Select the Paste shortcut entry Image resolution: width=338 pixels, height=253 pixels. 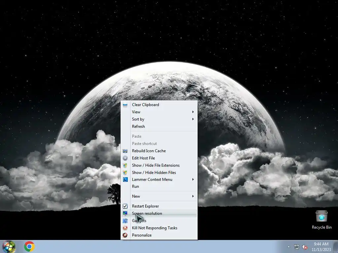[x=159, y=144]
